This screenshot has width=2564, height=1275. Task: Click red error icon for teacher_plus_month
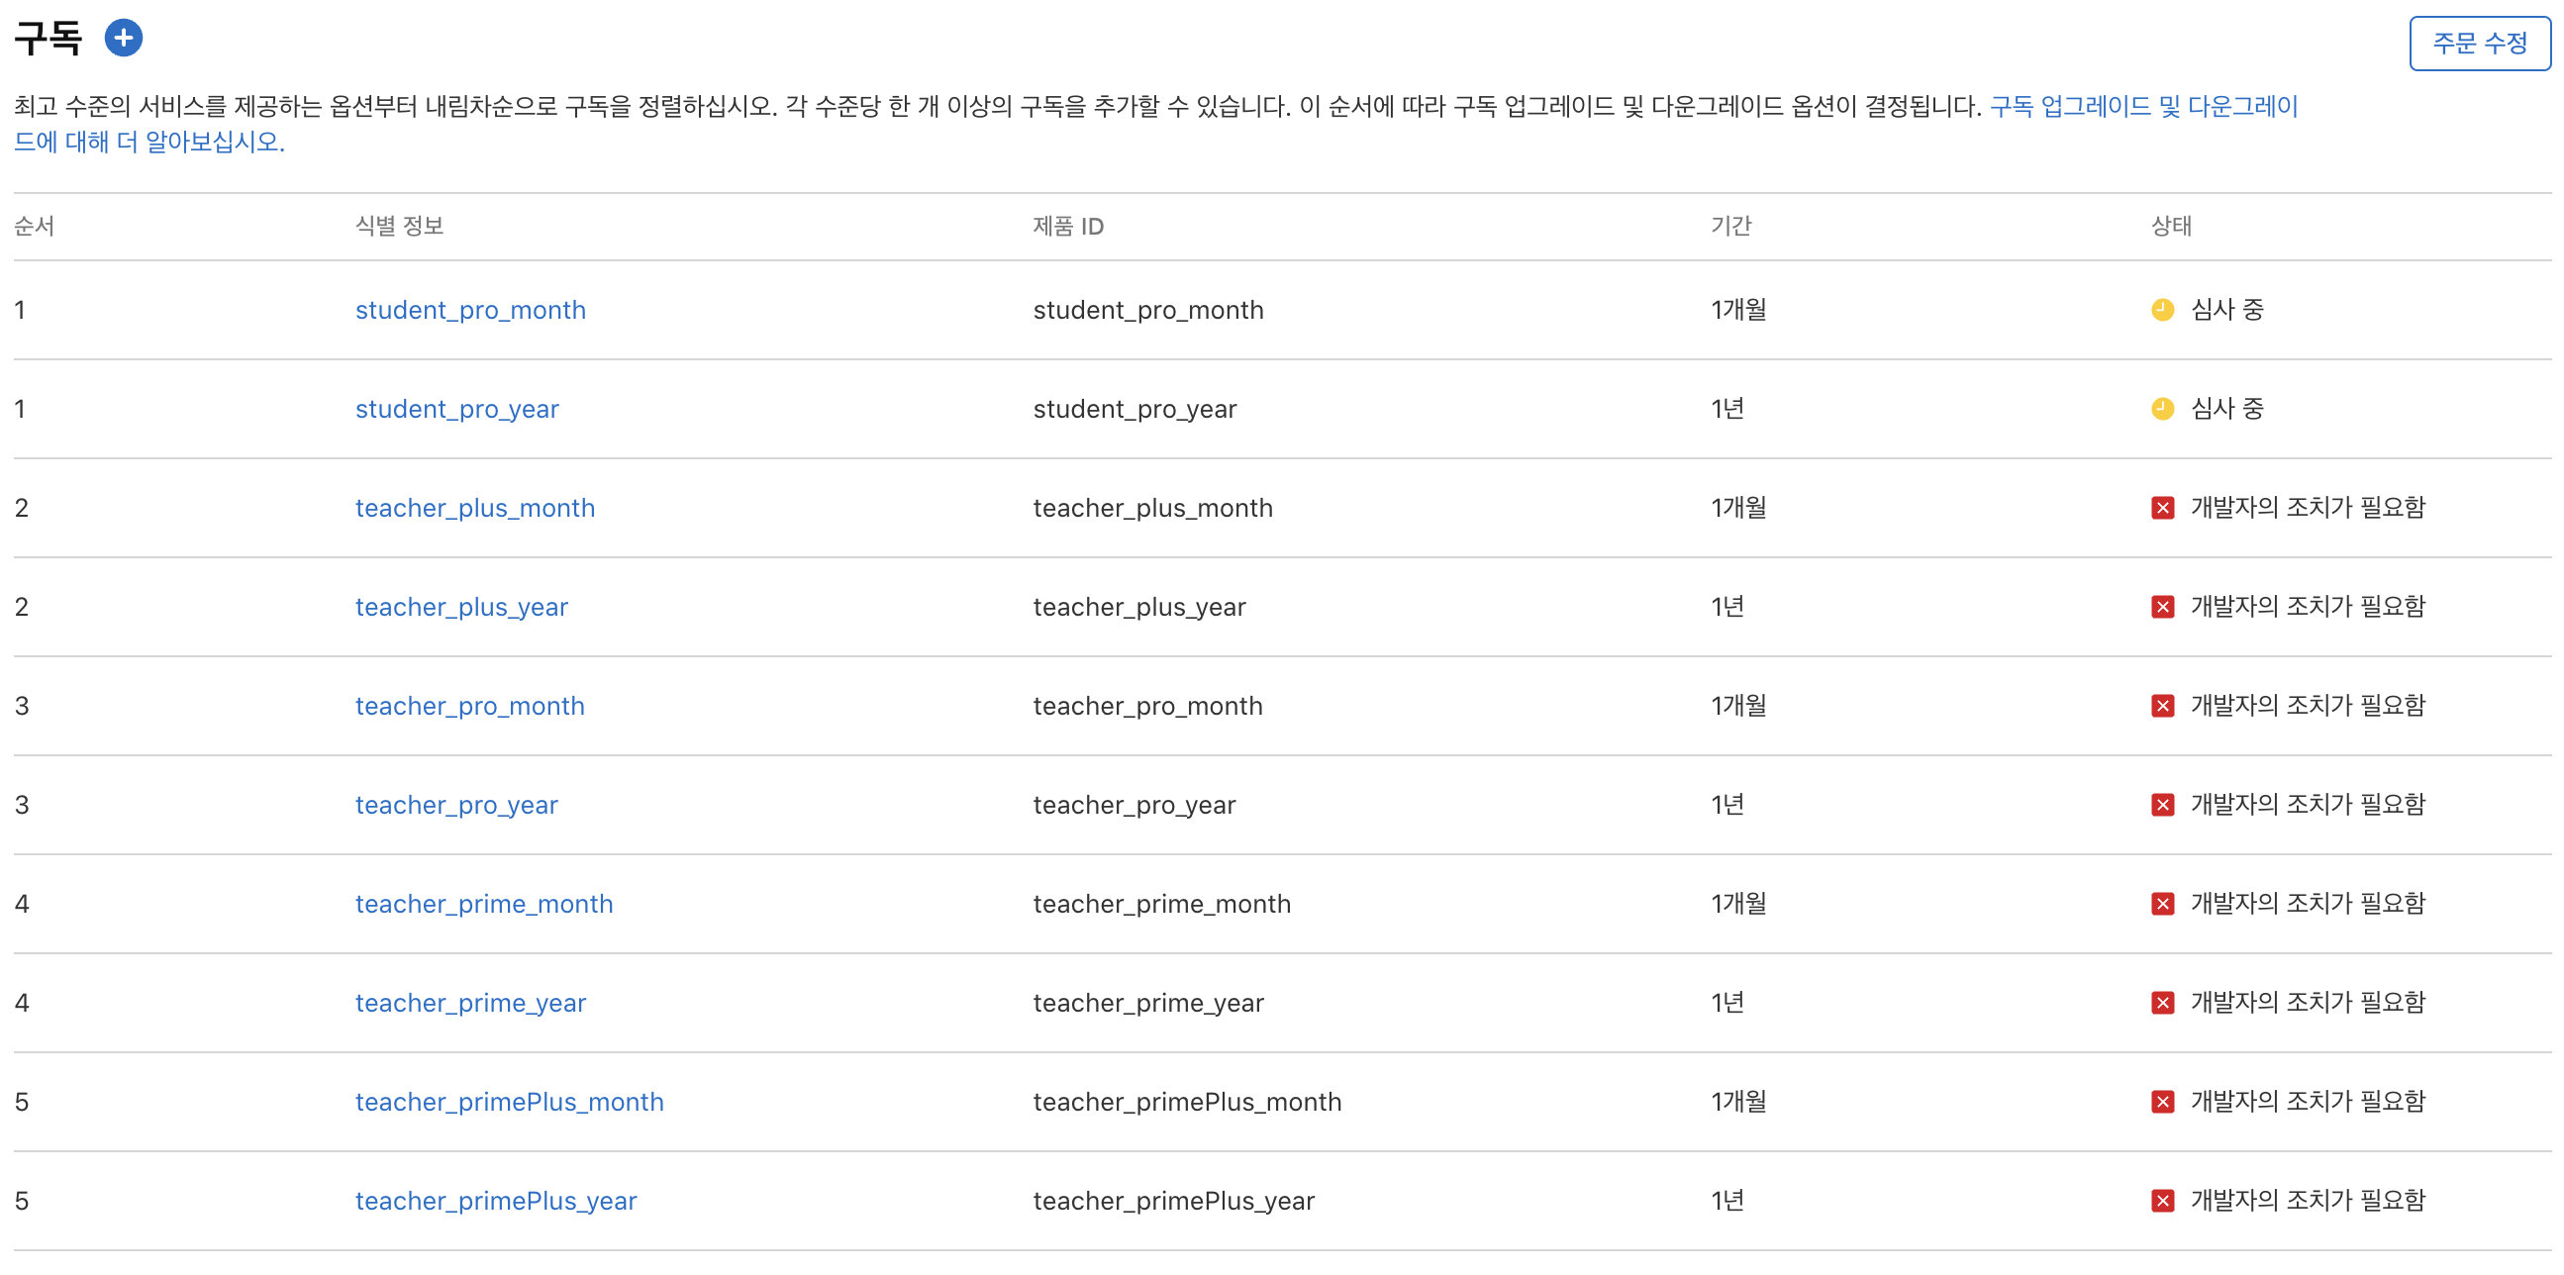coord(2162,508)
